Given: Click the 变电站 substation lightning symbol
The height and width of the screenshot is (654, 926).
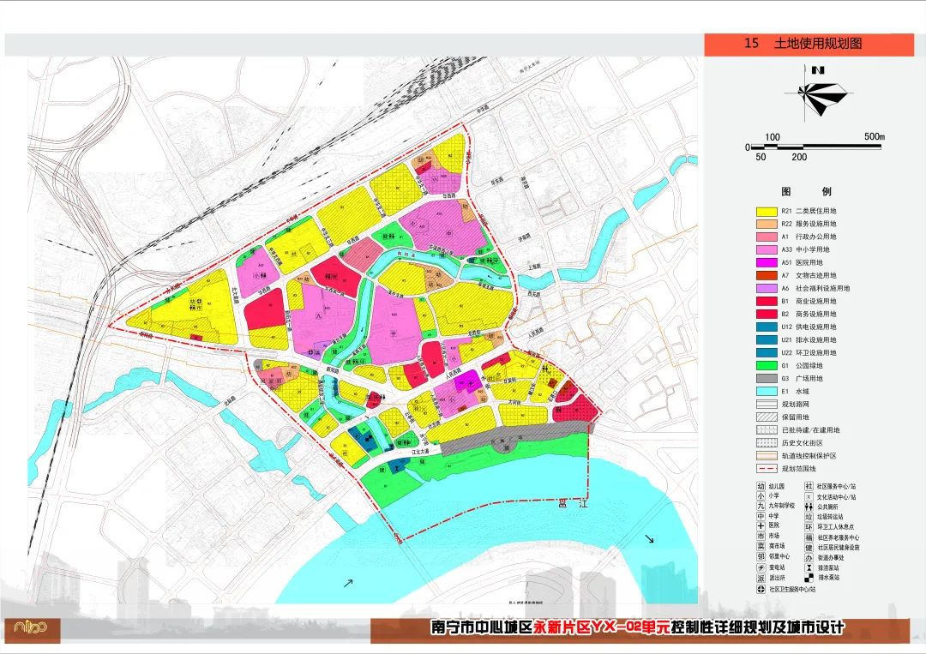Looking at the screenshot, I should coord(761,567).
